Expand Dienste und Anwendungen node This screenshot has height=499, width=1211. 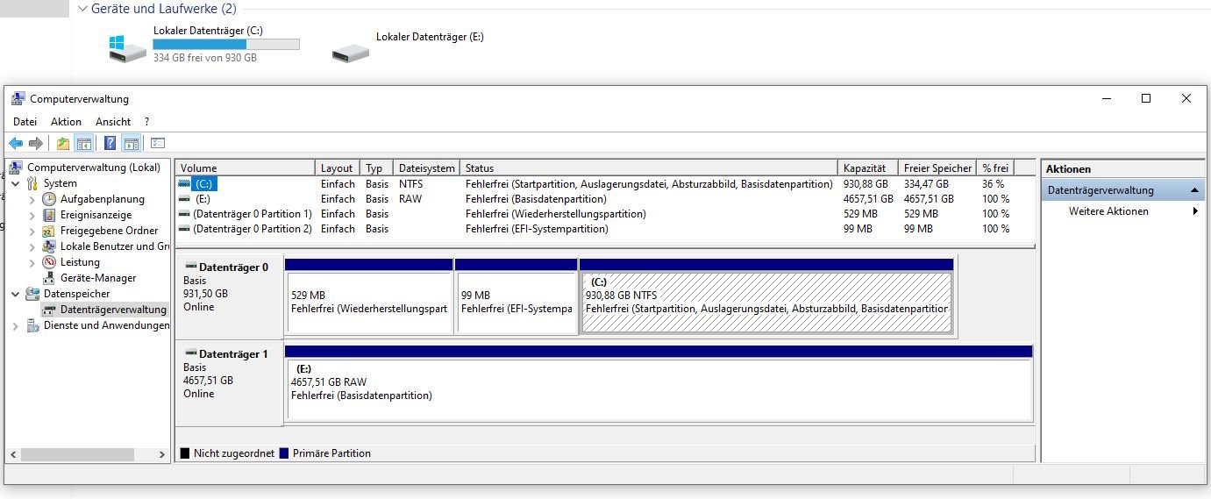(x=16, y=325)
